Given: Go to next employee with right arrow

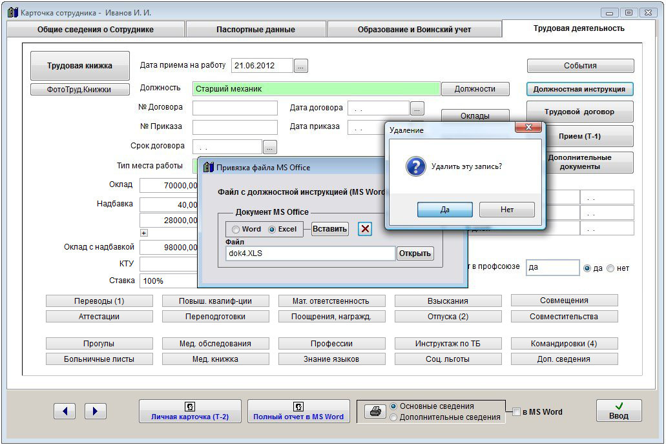Looking at the screenshot, I should tap(95, 411).
